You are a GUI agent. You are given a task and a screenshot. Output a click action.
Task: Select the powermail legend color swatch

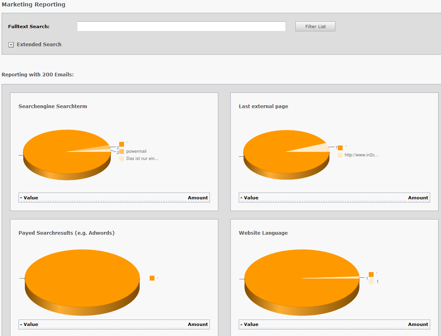pos(122,152)
